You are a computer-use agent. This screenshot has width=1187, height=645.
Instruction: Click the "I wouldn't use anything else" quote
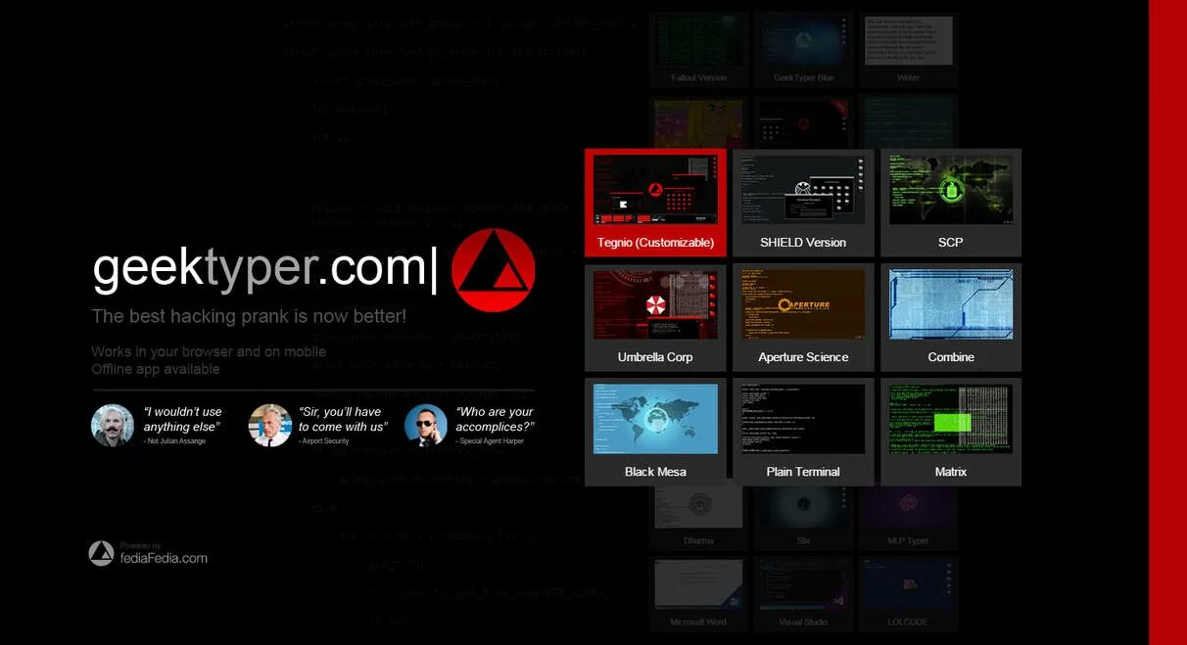[x=182, y=419]
